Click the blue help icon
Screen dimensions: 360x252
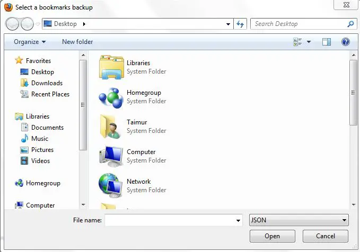pyautogui.click(x=345, y=42)
